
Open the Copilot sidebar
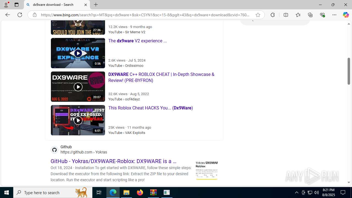(346, 15)
